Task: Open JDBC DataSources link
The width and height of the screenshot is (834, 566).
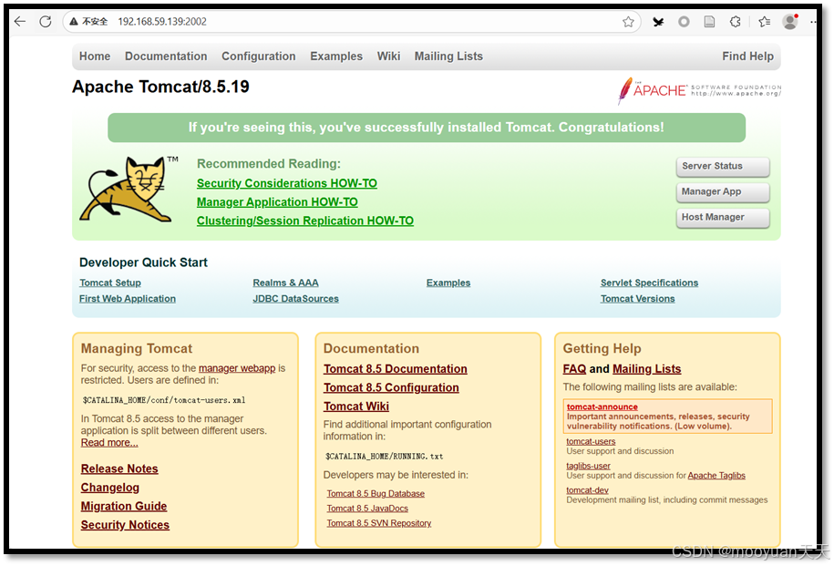Action: tap(295, 299)
